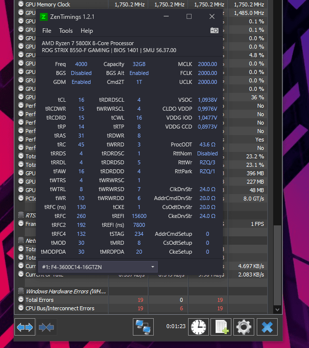The height and width of the screenshot is (348, 309).
Task: Click HWiNFO blue X close sensors icon
Action: [x=267, y=327]
